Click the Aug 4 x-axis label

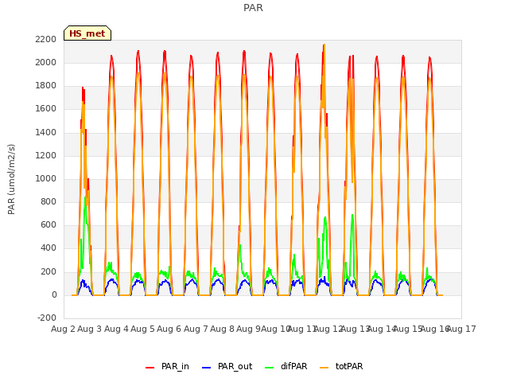[116, 329]
